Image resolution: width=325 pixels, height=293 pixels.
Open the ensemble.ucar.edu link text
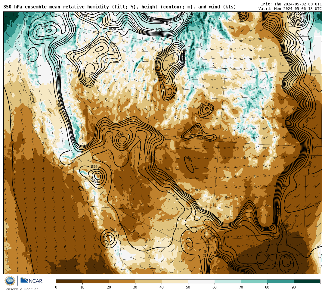(x=23, y=289)
